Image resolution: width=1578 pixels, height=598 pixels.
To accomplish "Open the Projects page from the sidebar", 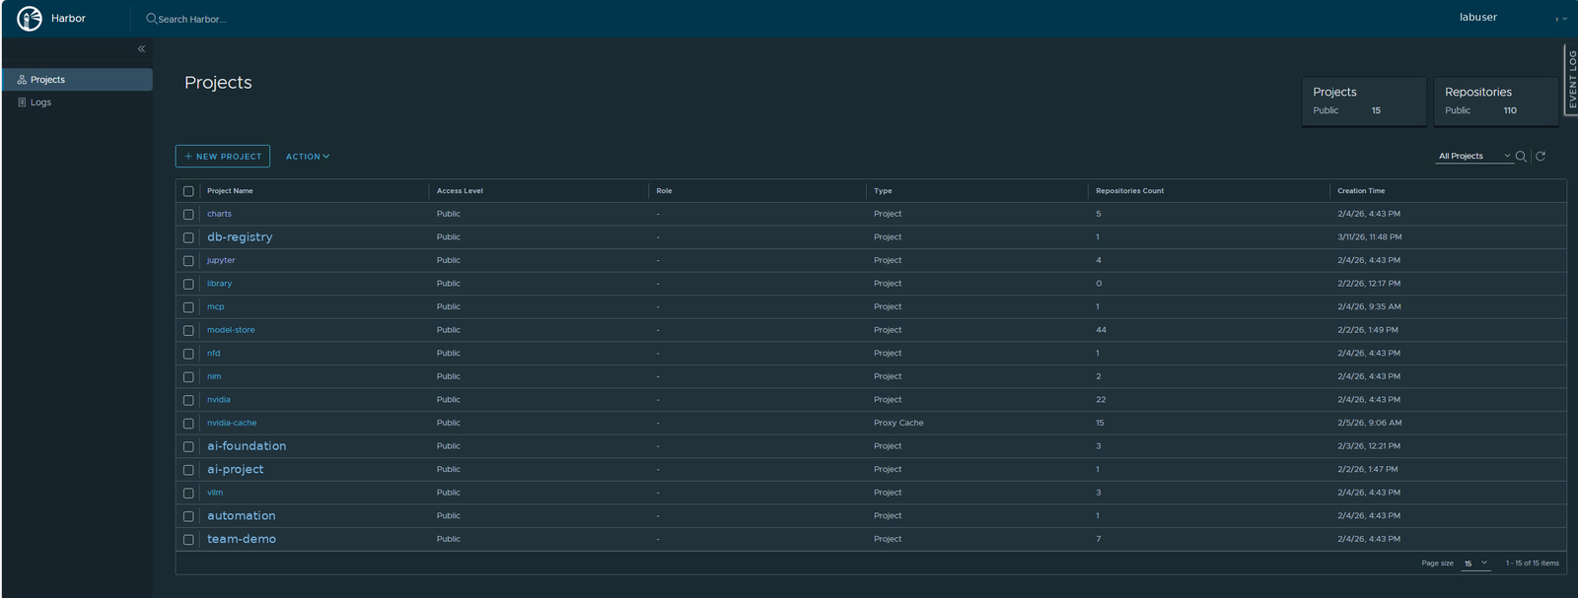I will click(x=77, y=80).
